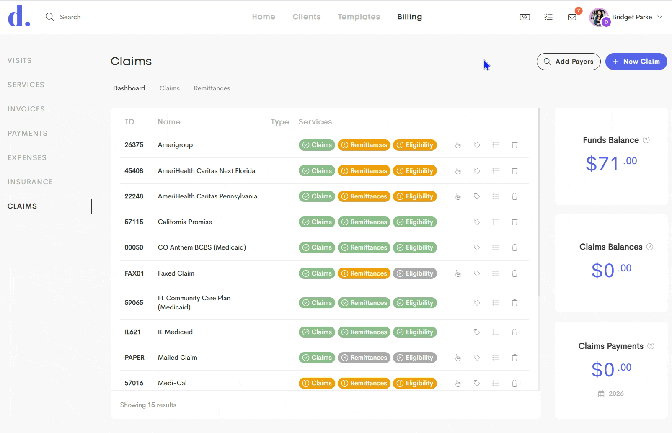The width and height of the screenshot is (672, 433).
Task: Click the New Claim button
Action: 636,62
